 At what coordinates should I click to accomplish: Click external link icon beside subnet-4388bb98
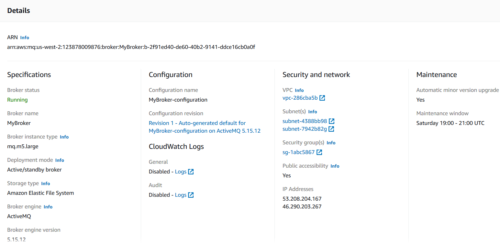click(x=331, y=121)
